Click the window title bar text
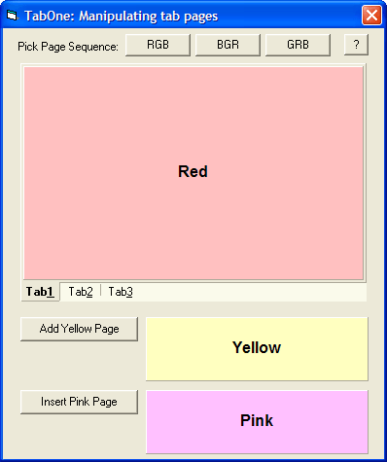 [122, 16]
